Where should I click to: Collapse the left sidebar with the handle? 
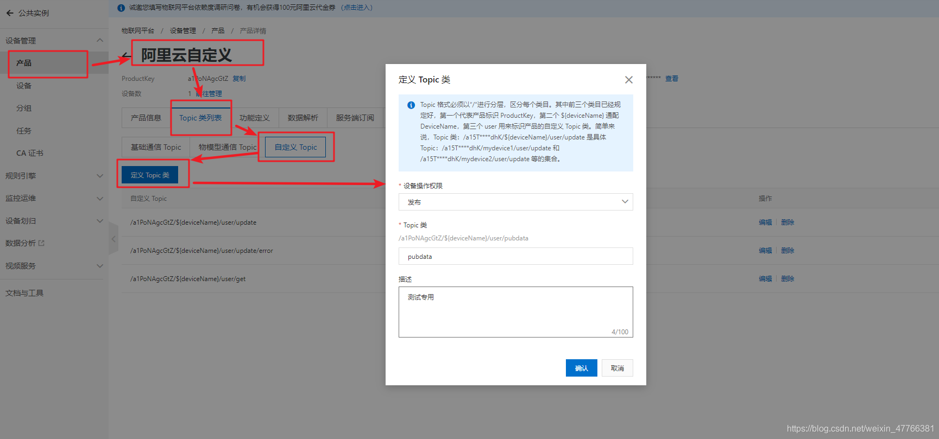coord(114,239)
